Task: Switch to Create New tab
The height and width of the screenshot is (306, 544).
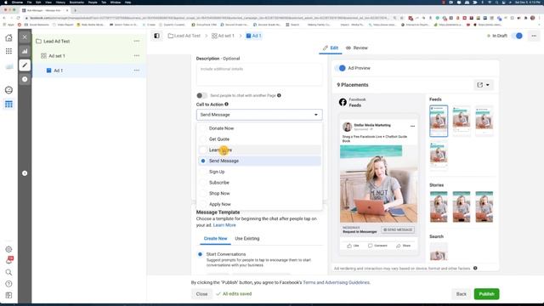Action: coord(215,238)
